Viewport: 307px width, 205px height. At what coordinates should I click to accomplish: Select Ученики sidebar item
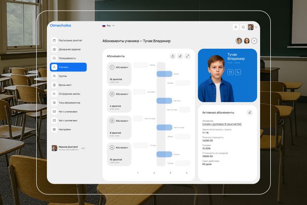point(68,67)
